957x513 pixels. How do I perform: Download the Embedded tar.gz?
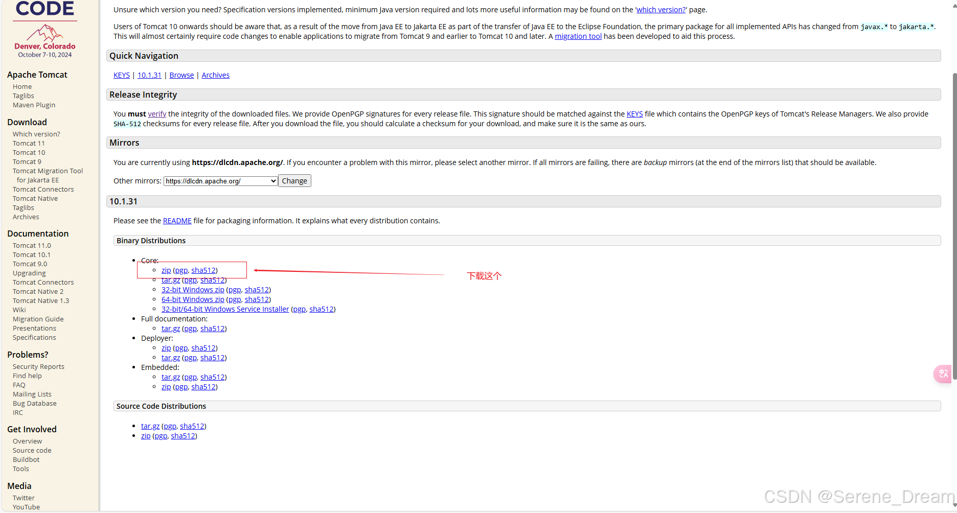[171, 377]
